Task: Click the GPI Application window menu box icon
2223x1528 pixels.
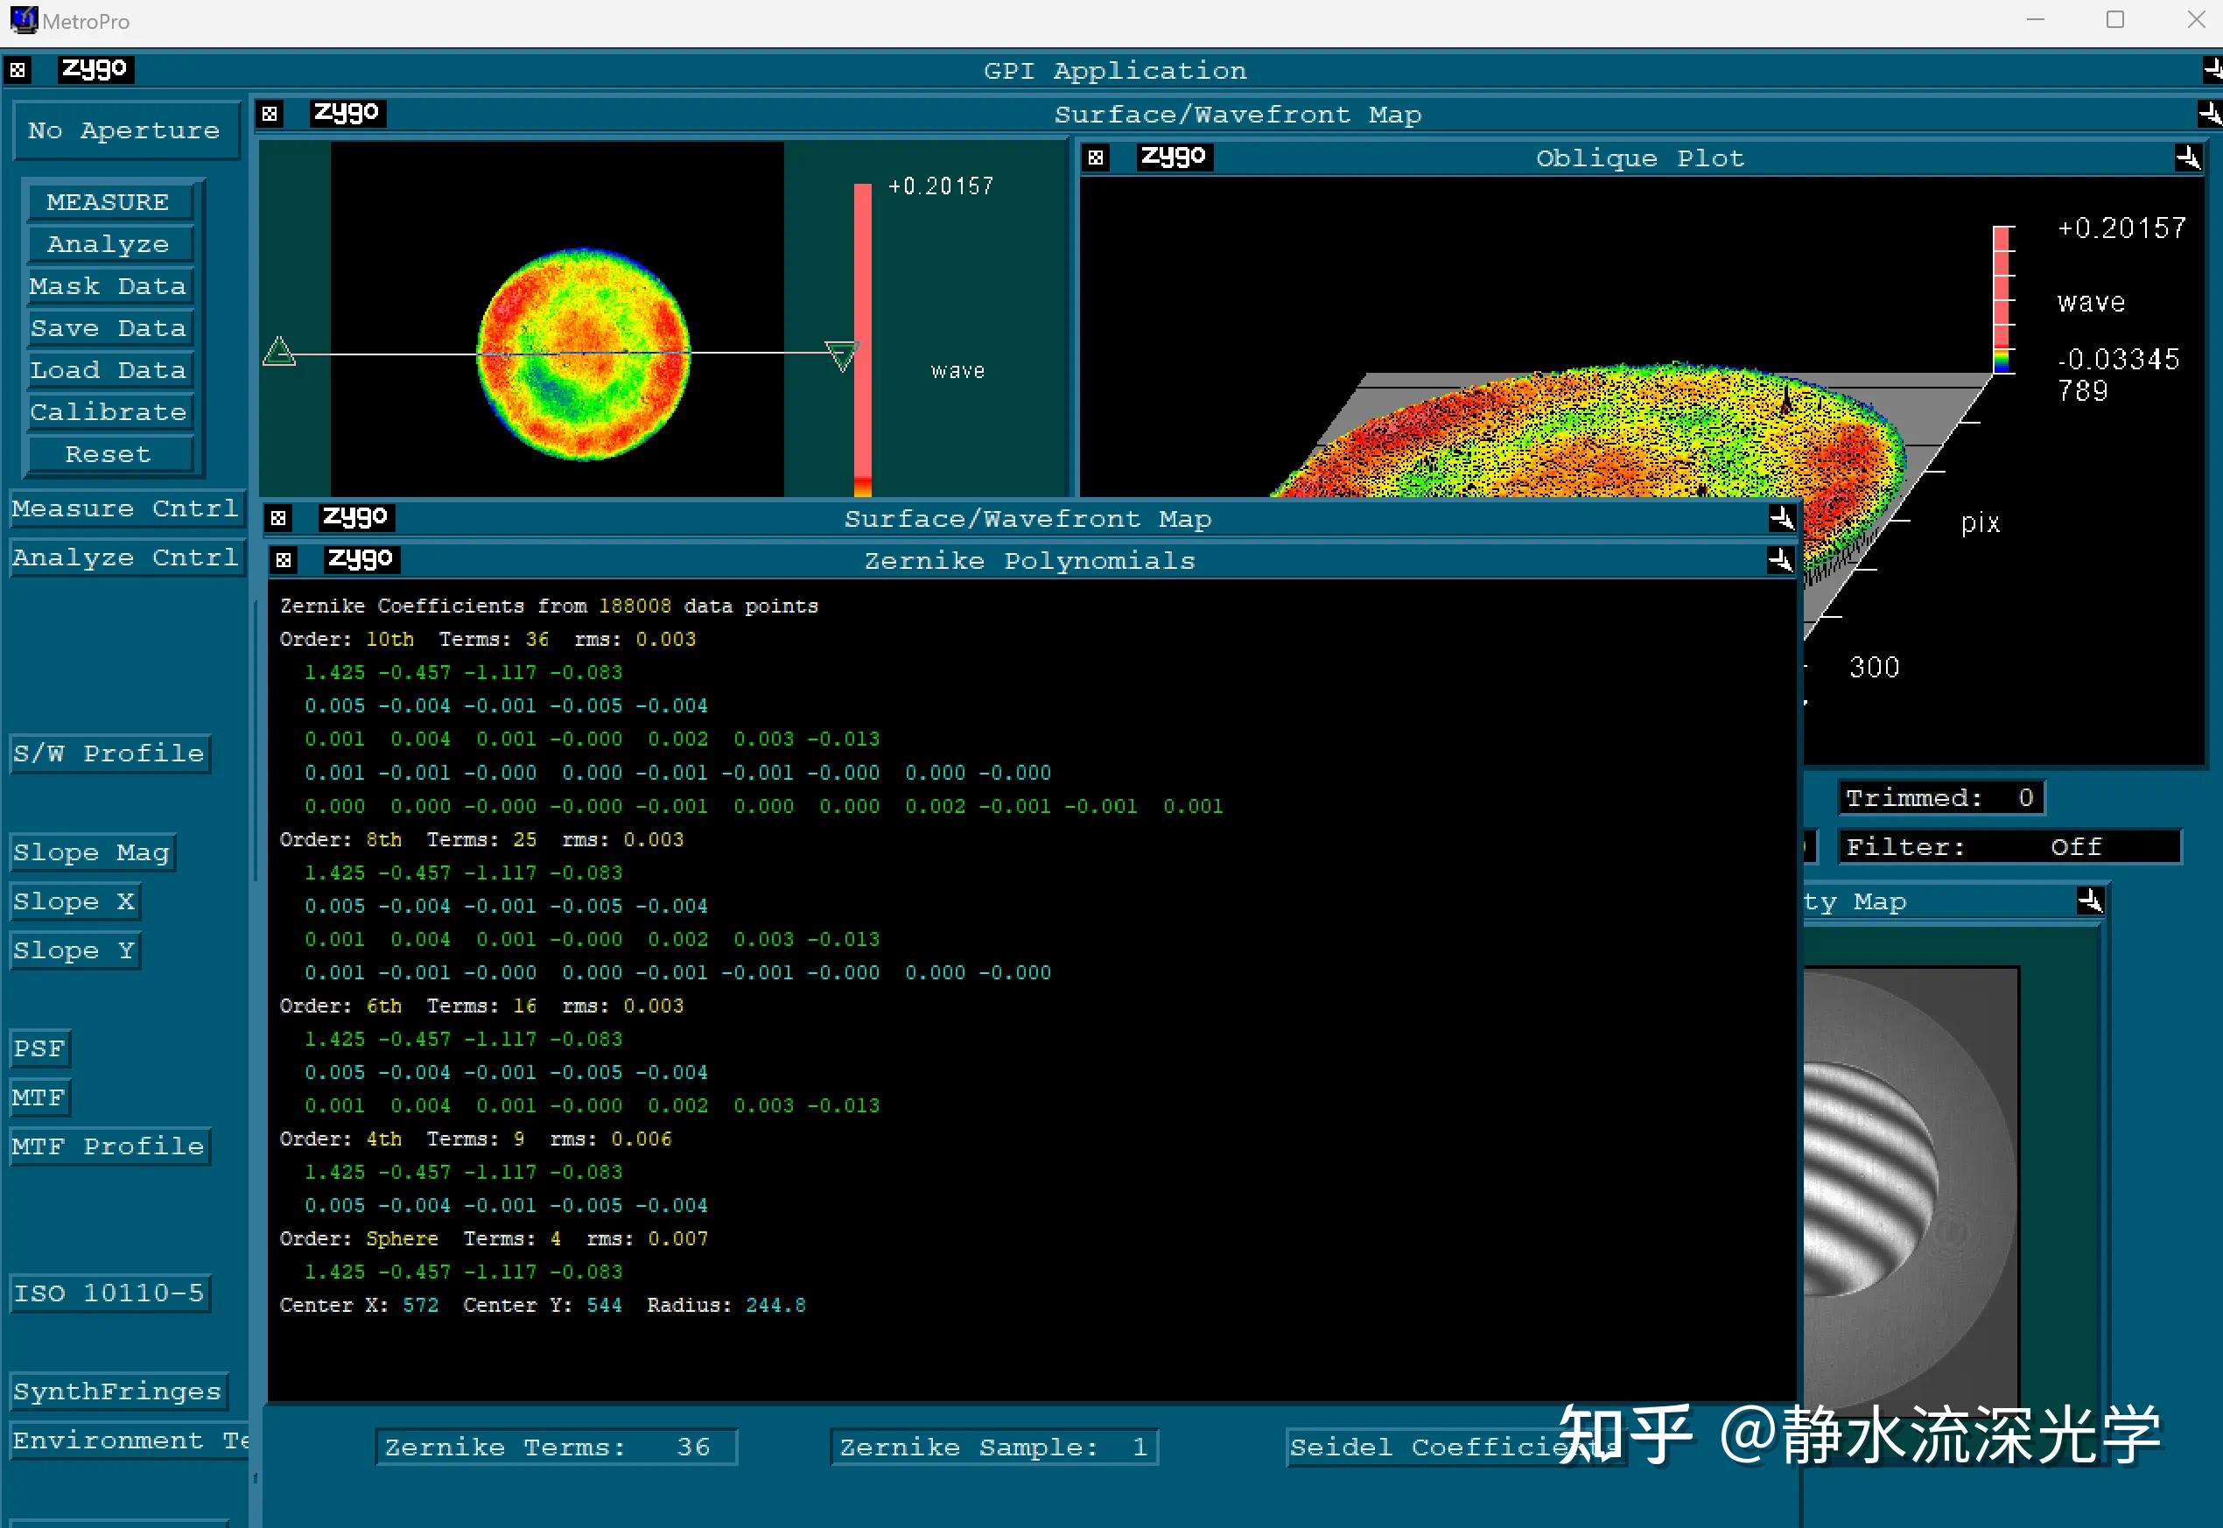Action: [x=18, y=70]
